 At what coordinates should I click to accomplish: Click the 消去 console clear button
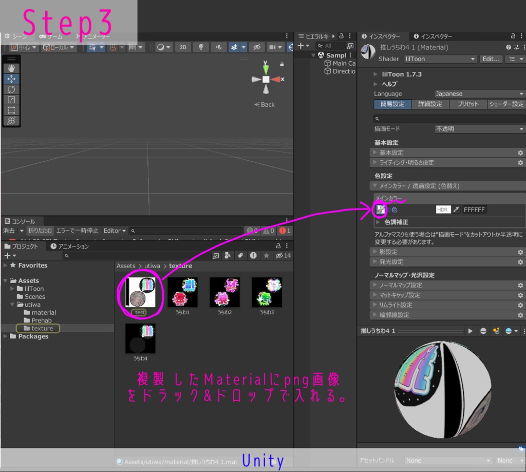click(9, 231)
